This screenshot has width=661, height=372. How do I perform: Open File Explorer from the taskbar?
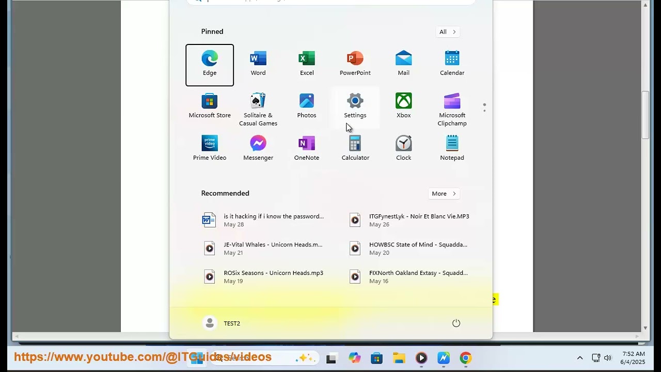399,358
